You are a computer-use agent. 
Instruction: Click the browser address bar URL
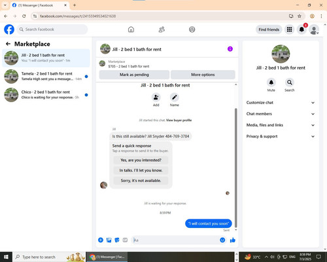pos(78,16)
